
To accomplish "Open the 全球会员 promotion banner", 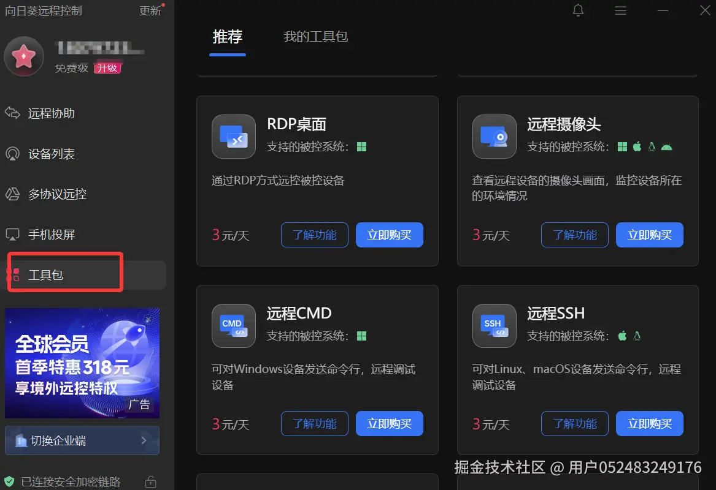I will [82, 363].
